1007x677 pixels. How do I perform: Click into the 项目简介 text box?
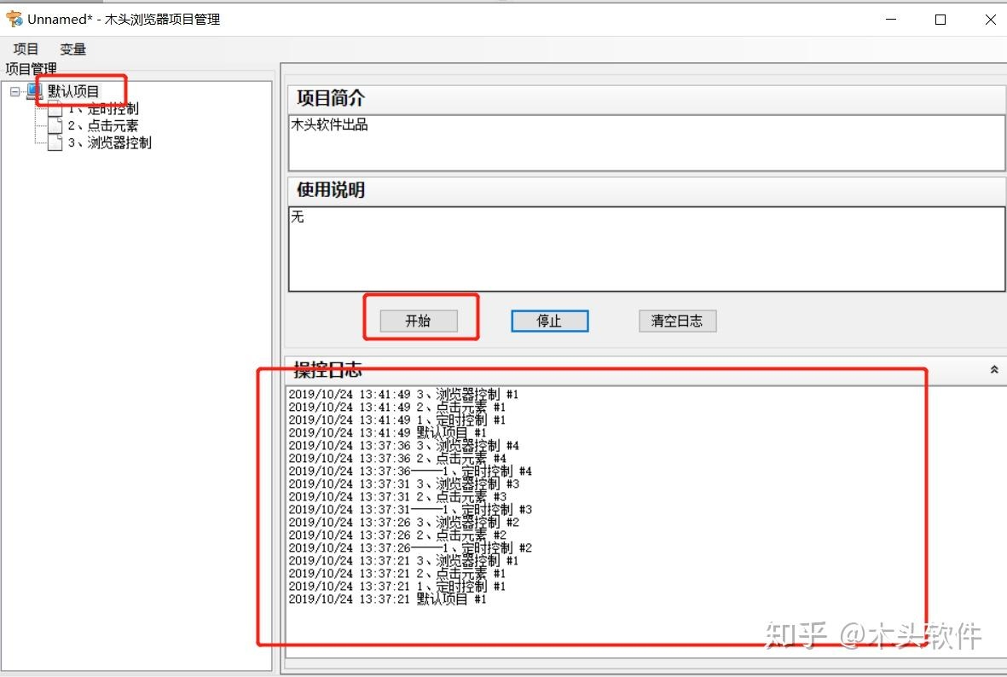coord(646,142)
